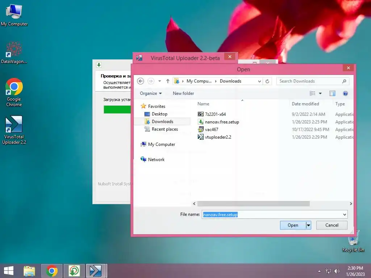Open the dialog help icon
This screenshot has width=371, height=278.
pyautogui.click(x=345, y=93)
